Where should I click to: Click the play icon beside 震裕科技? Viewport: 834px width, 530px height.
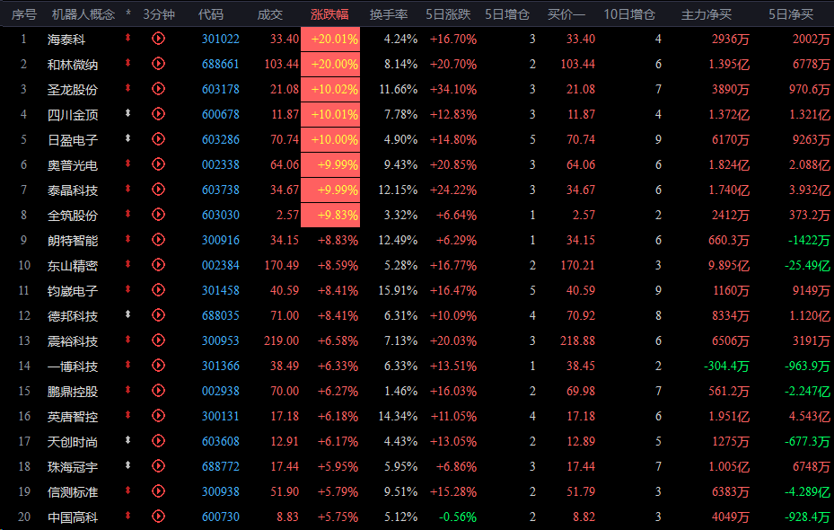point(159,340)
